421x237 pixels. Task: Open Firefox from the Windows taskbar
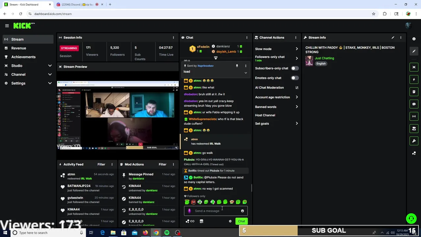tap(145, 233)
